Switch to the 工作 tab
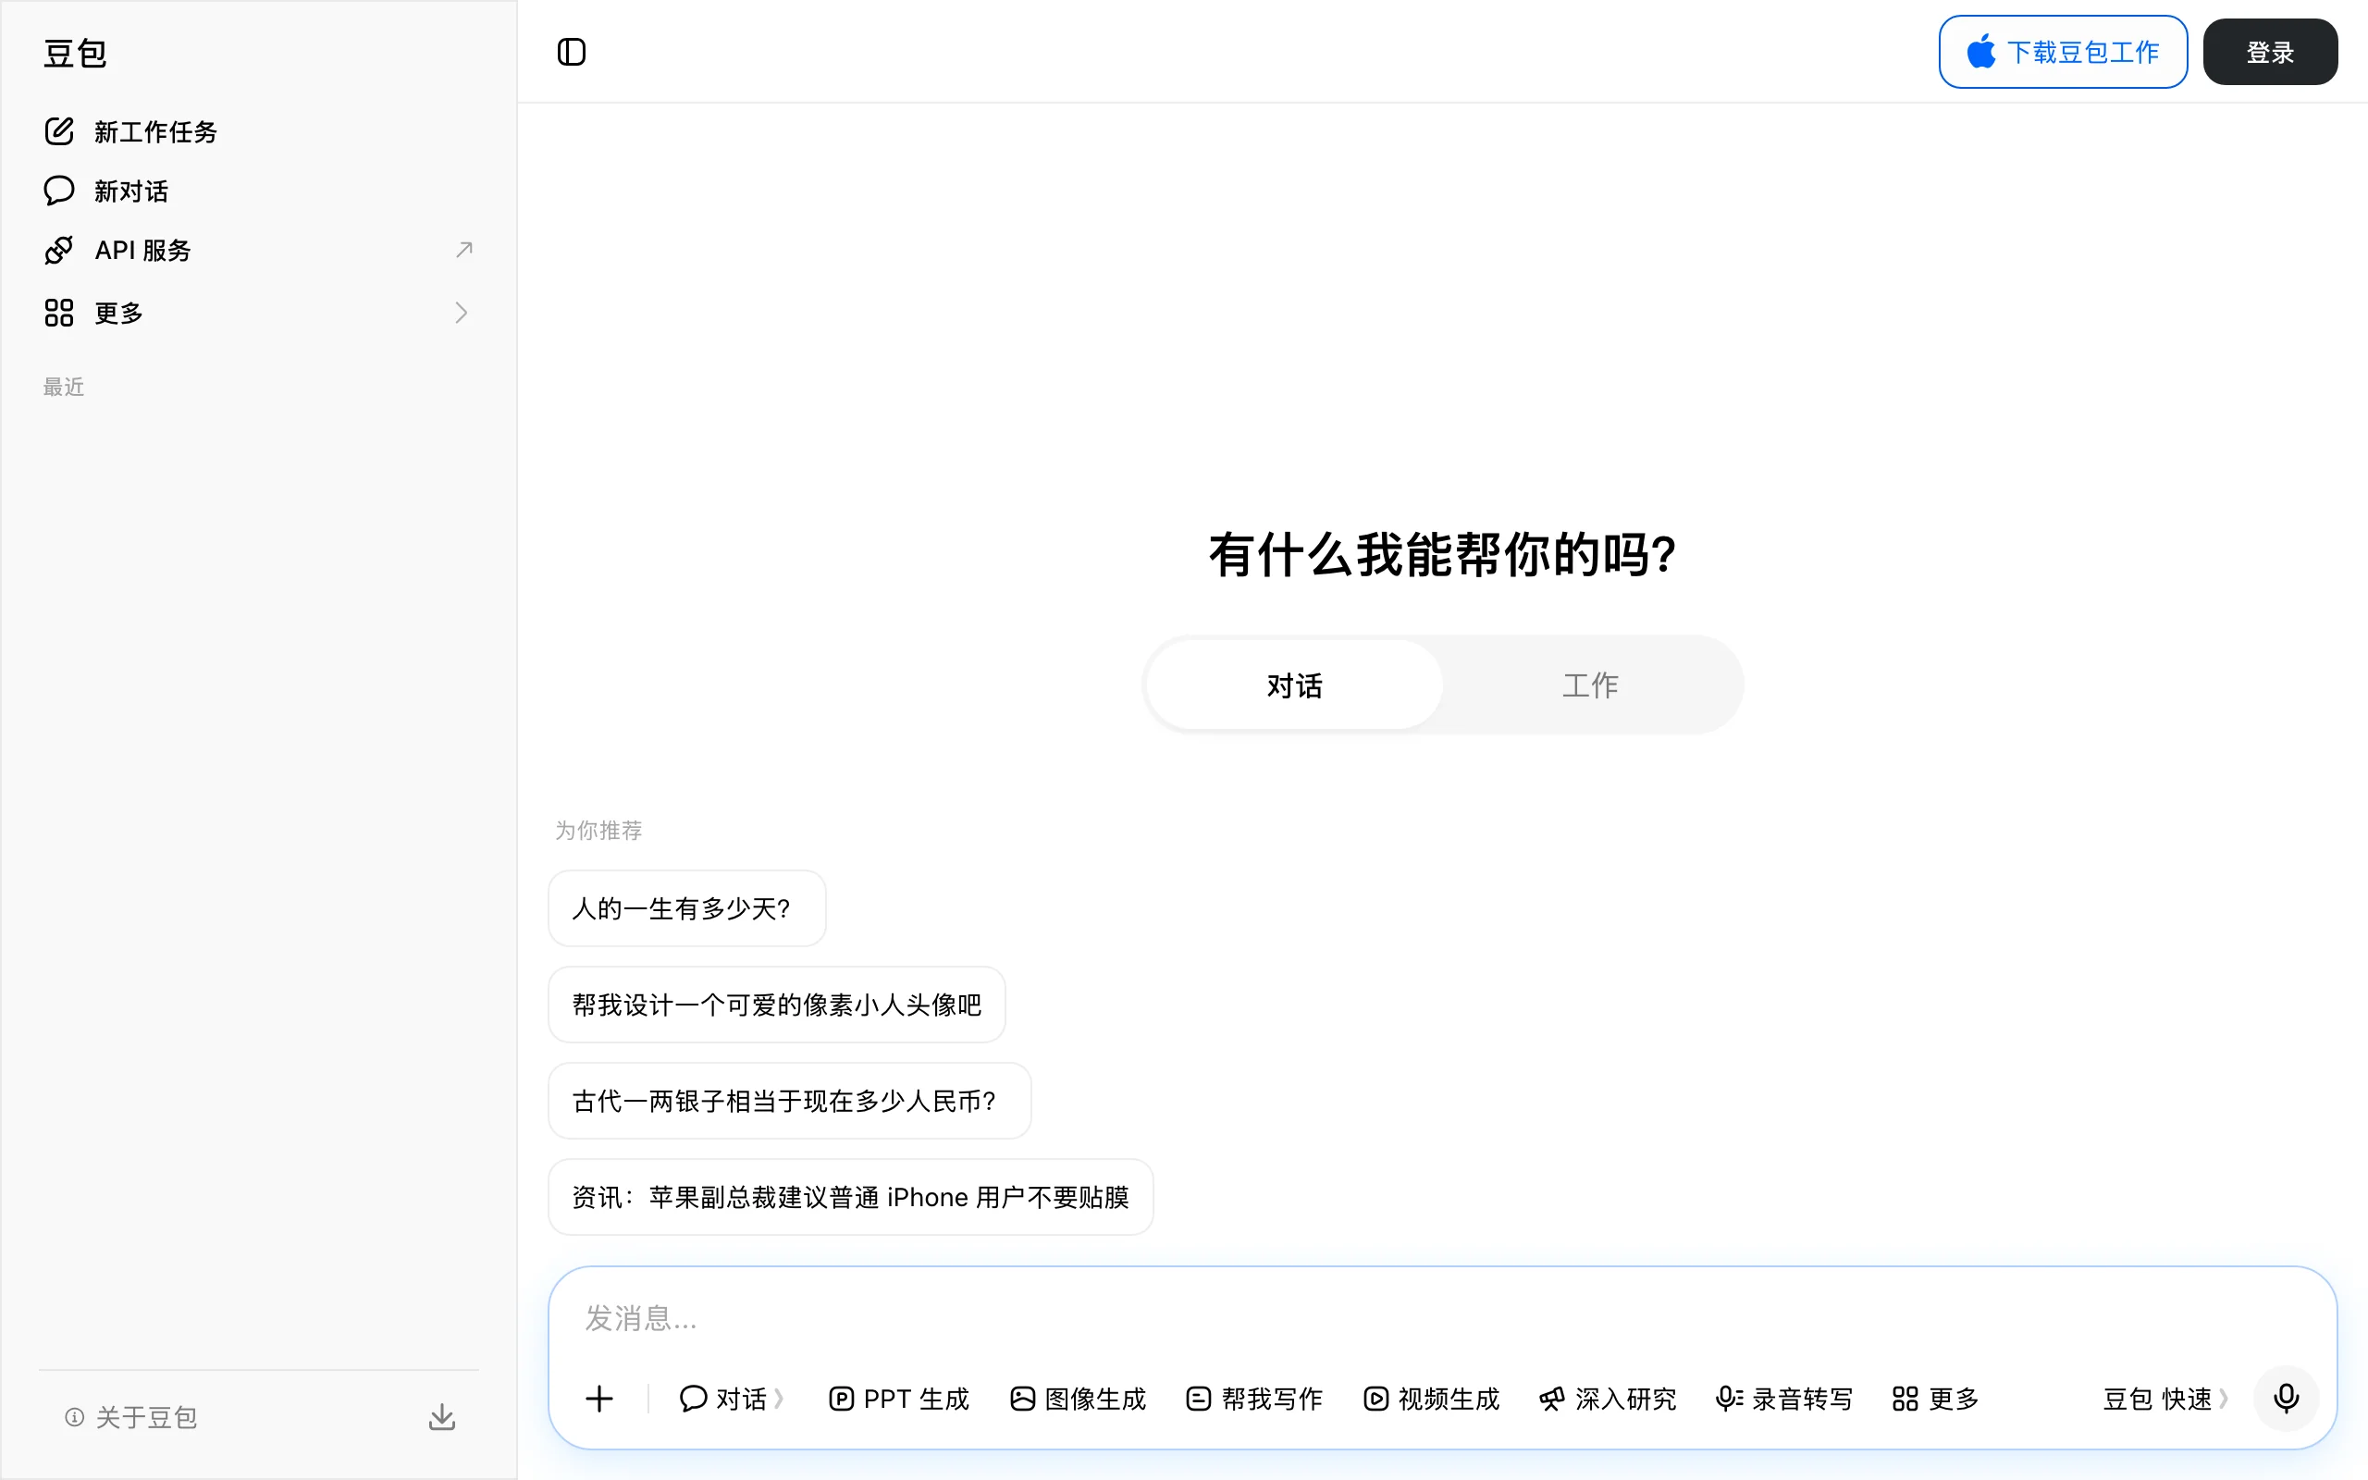 1590,685
